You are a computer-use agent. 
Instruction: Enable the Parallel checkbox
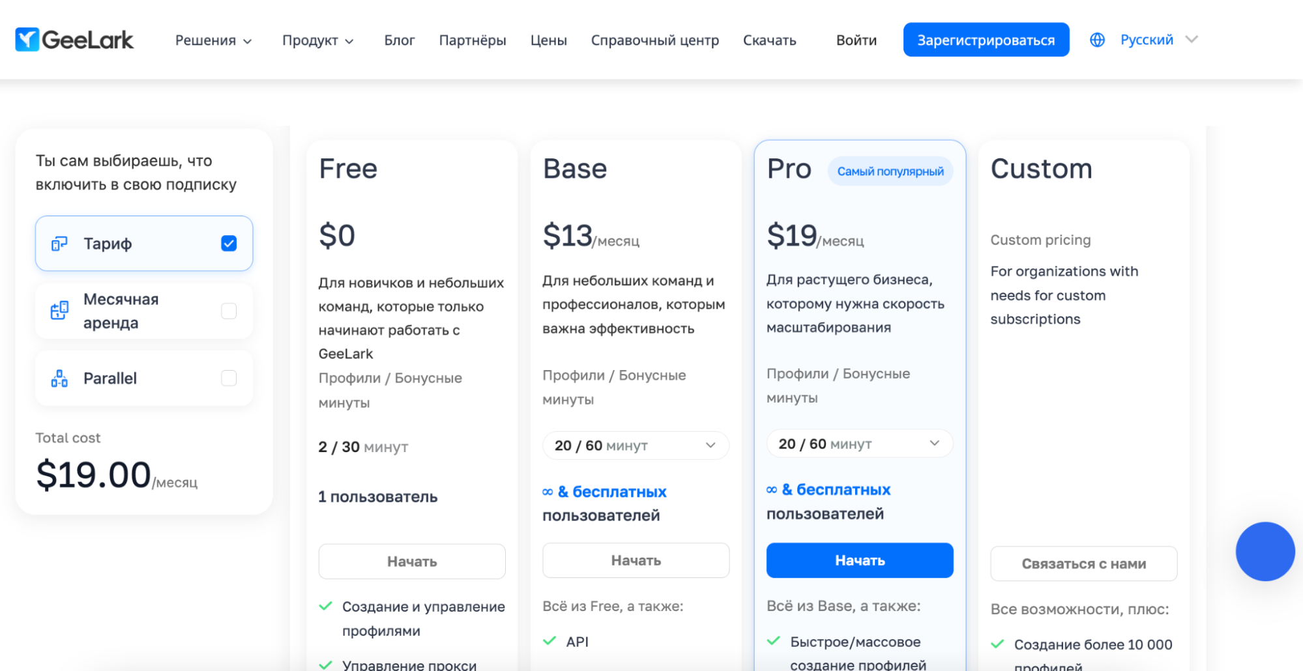[x=229, y=378]
